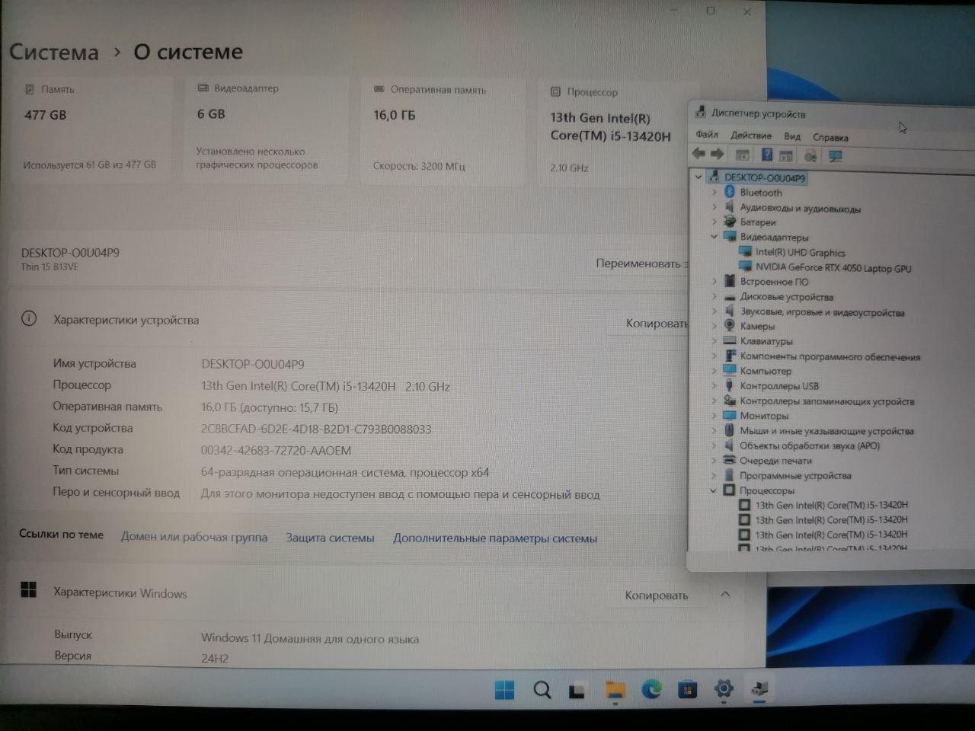
Task: Open Search magnifier on taskbar
Action: pos(542,690)
